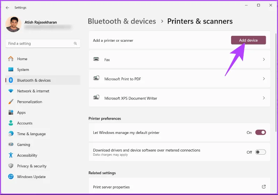Click Microsoft Print to PDF printer icon
The height and width of the screenshot is (195, 278).
tap(96, 78)
